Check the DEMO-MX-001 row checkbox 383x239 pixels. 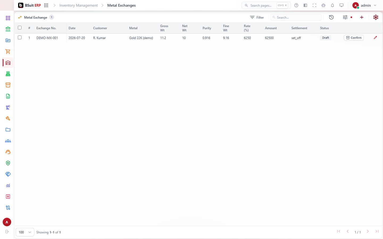20,37
